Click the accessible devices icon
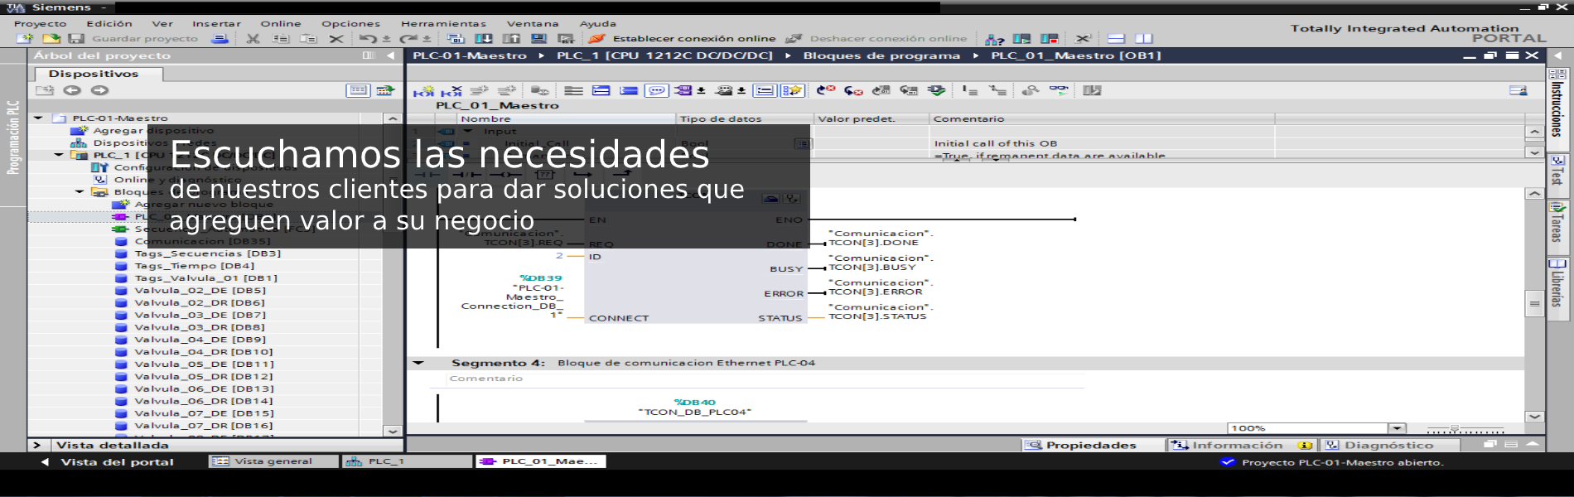The height and width of the screenshot is (497, 1574). tap(994, 39)
